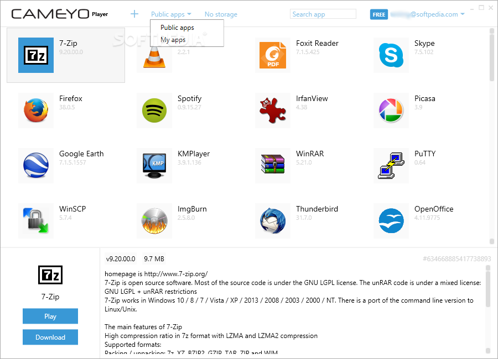The image size is (498, 359).
Task: Click the v9.20.00.0 version tag
Action: (x=121, y=259)
